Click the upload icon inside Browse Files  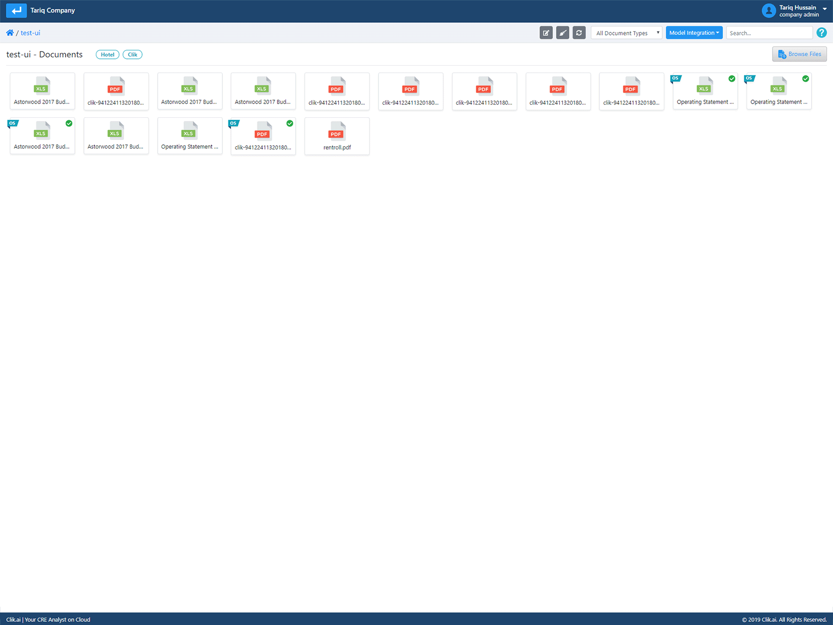point(781,54)
